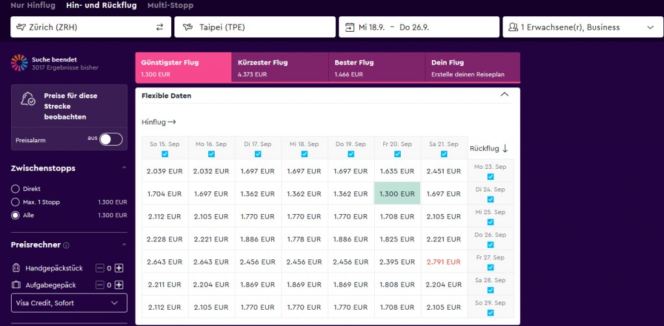Viewport: 664px width, 326px height.
Task: Uncheck the Di 24. Sep return checkbox
Action: (x=490, y=199)
